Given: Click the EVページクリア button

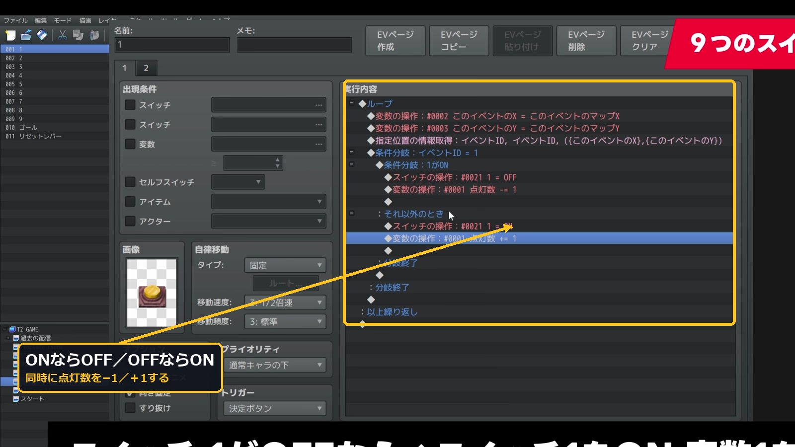Looking at the screenshot, I should point(645,41).
